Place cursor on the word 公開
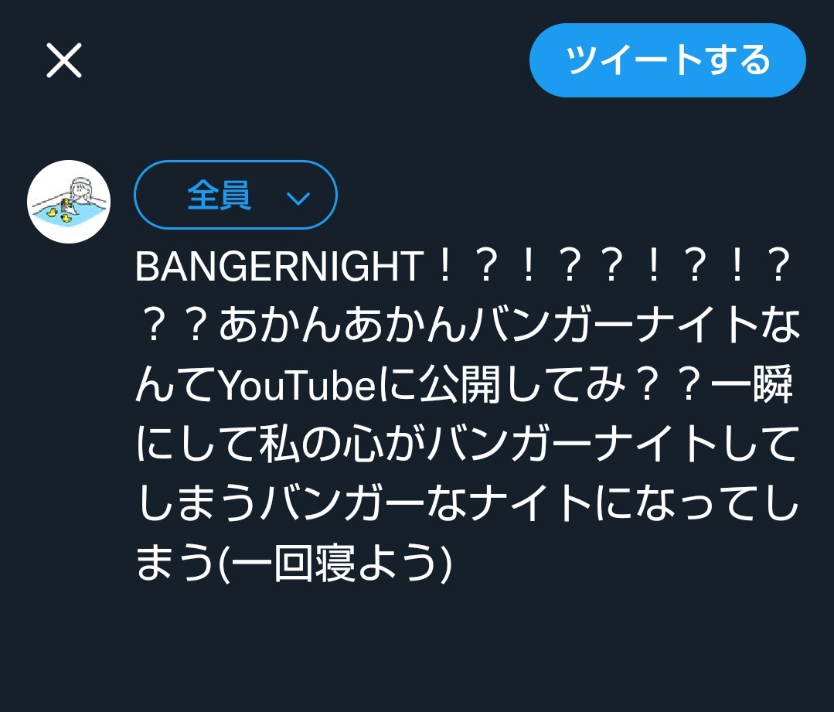Viewport: 834px width, 712px height. [460, 385]
